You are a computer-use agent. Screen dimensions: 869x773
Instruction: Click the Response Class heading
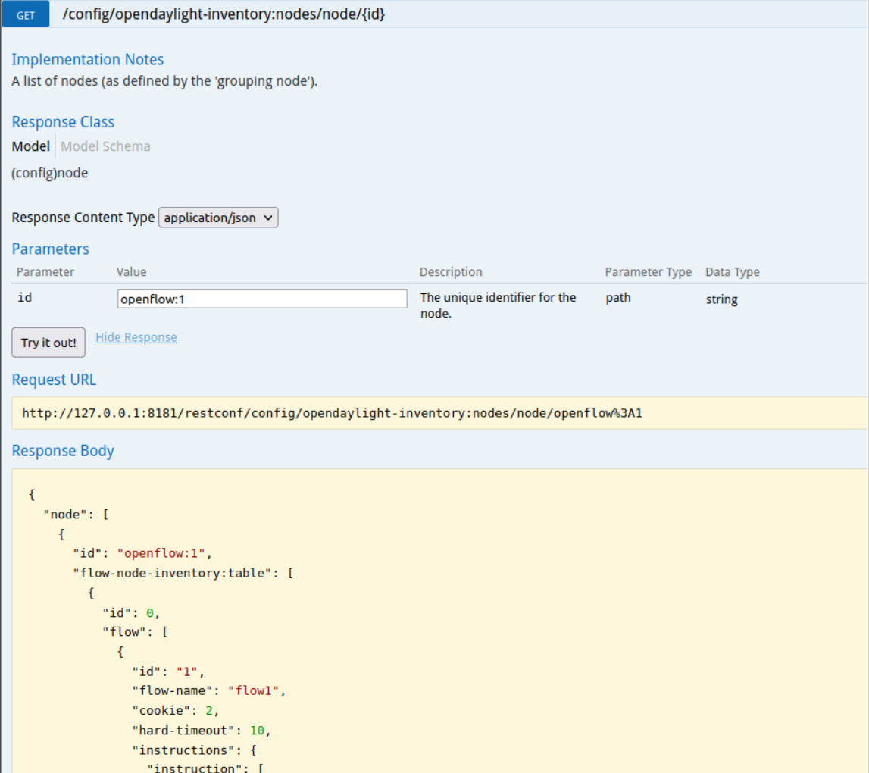[63, 122]
